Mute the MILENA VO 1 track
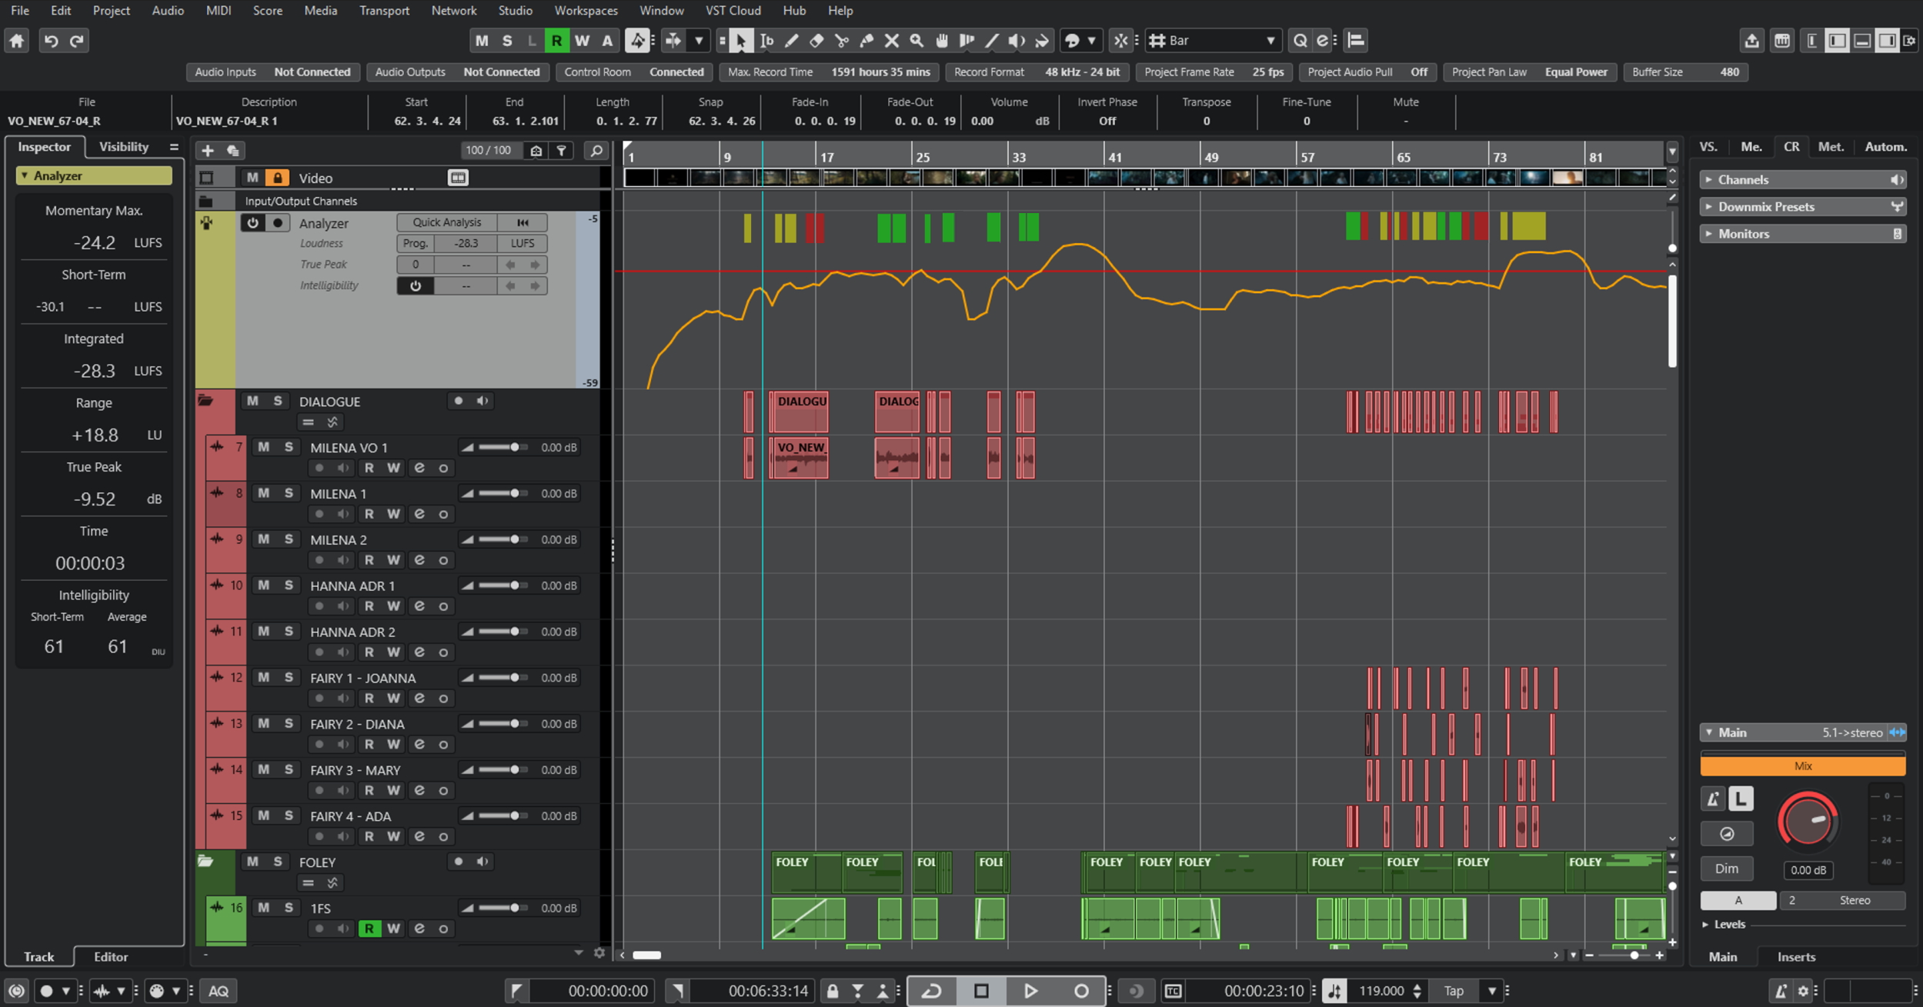This screenshot has width=1923, height=1007. 263,447
